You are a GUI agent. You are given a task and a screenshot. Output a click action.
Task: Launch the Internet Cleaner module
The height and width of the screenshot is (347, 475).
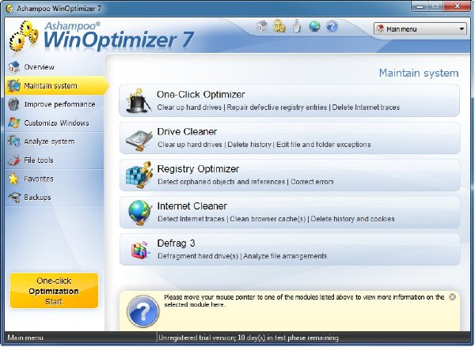[290, 213]
